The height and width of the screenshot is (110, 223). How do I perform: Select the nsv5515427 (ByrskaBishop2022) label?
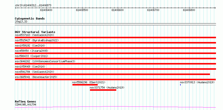tap(37, 40)
